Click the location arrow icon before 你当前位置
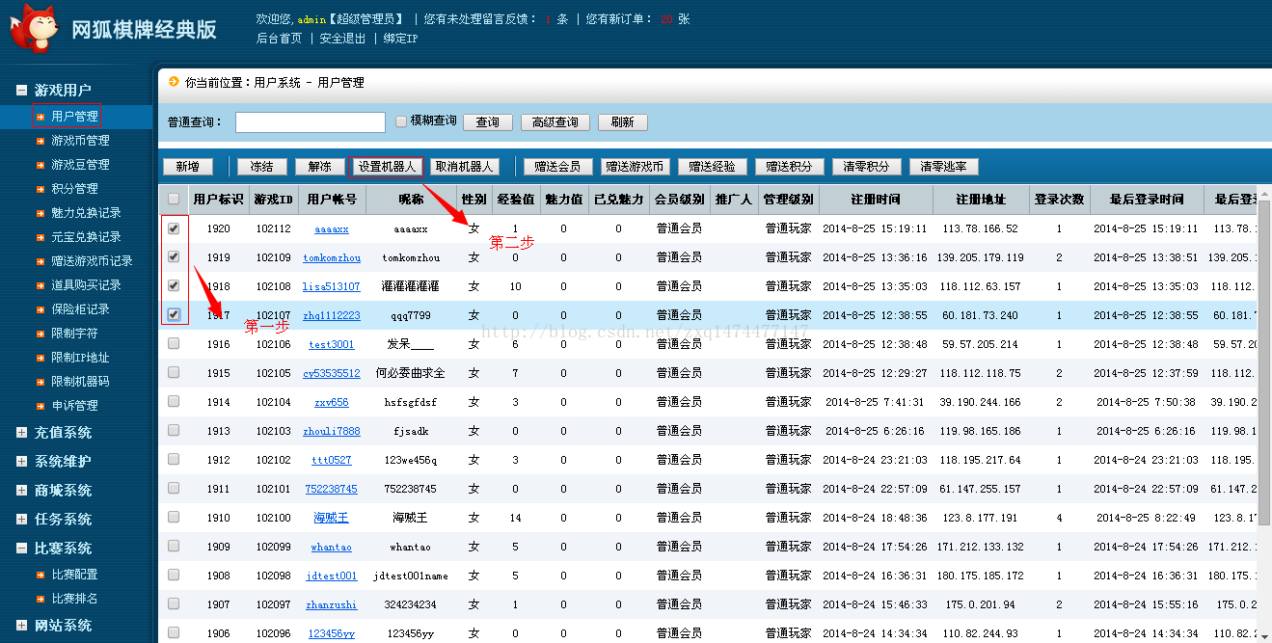Image resolution: width=1272 pixels, height=643 pixels. point(174,82)
